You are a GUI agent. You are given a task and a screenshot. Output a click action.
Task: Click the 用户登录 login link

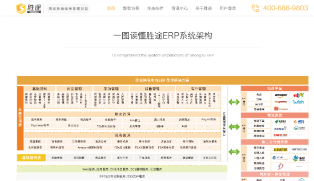click(x=228, y=8)
